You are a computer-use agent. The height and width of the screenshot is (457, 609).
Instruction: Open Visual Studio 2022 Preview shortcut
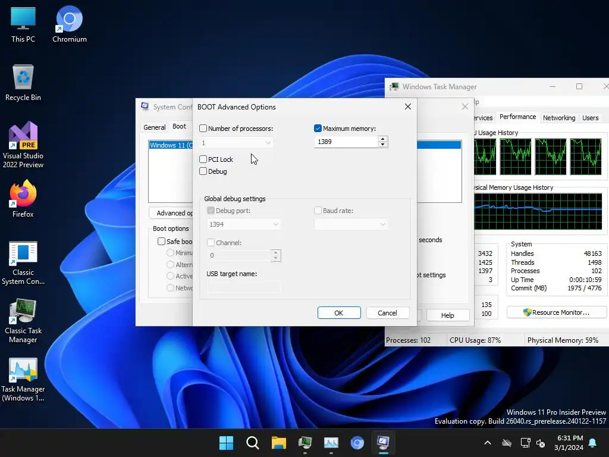[23, 145]
